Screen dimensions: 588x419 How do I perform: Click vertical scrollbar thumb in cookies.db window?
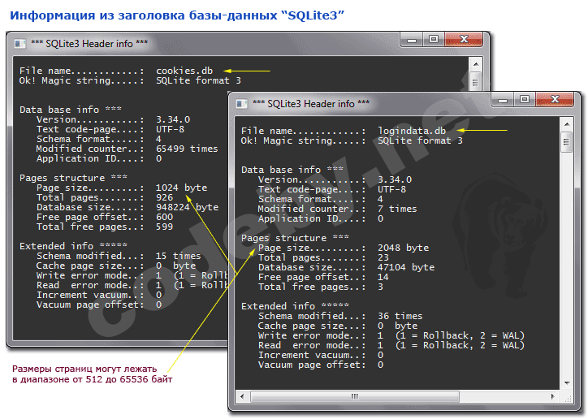point(475,81)
